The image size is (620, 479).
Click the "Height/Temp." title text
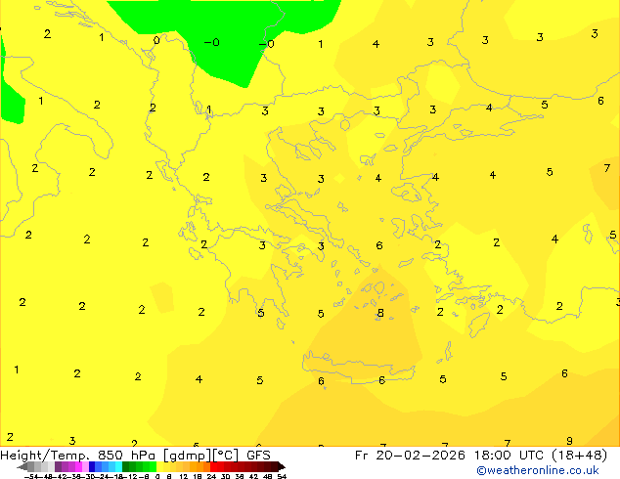pos(45,456)
